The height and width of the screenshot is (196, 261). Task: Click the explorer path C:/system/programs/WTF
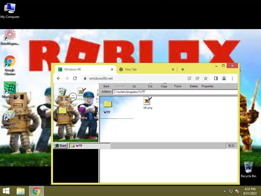click(x=175, y=92)
